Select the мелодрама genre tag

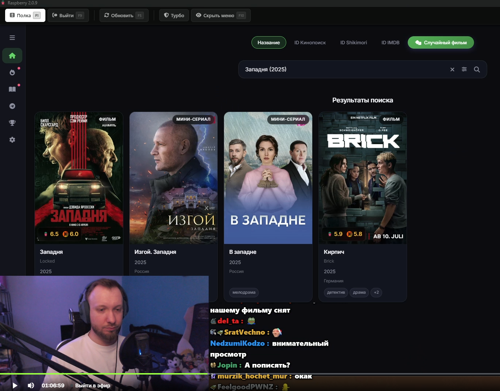(x=244, y=292)
